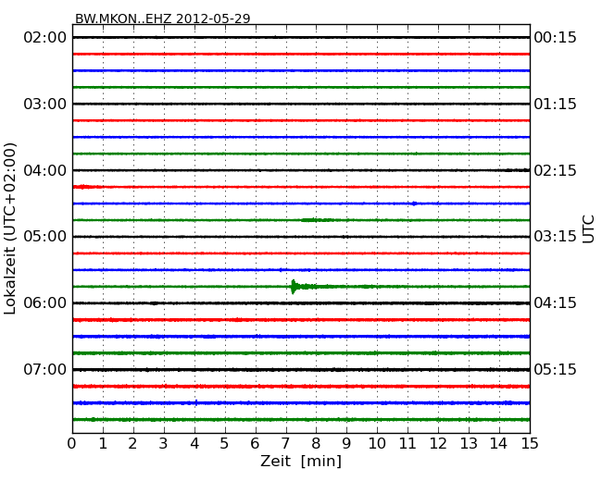Screen dimensions: 602x481
Task: Click the 8 minute tick label
Action: click(317, 444)
